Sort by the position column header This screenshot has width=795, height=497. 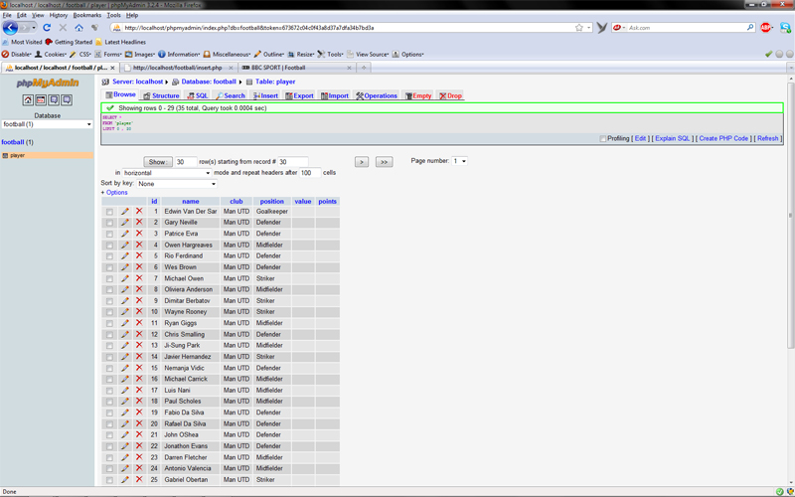tap(271, 202)
